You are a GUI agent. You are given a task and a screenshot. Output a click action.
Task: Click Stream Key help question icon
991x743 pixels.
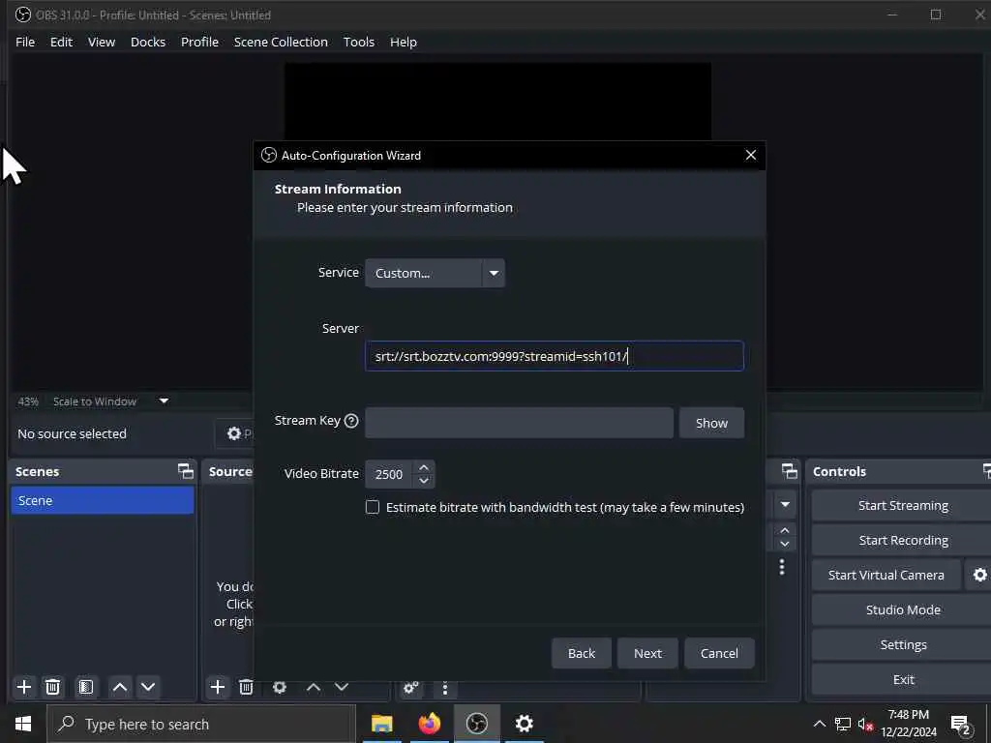351,421
